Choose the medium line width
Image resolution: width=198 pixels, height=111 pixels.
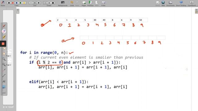pos(35,3)
